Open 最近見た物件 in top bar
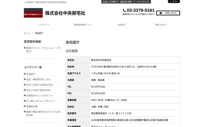 pyautogui.click(x=126, y=2)
